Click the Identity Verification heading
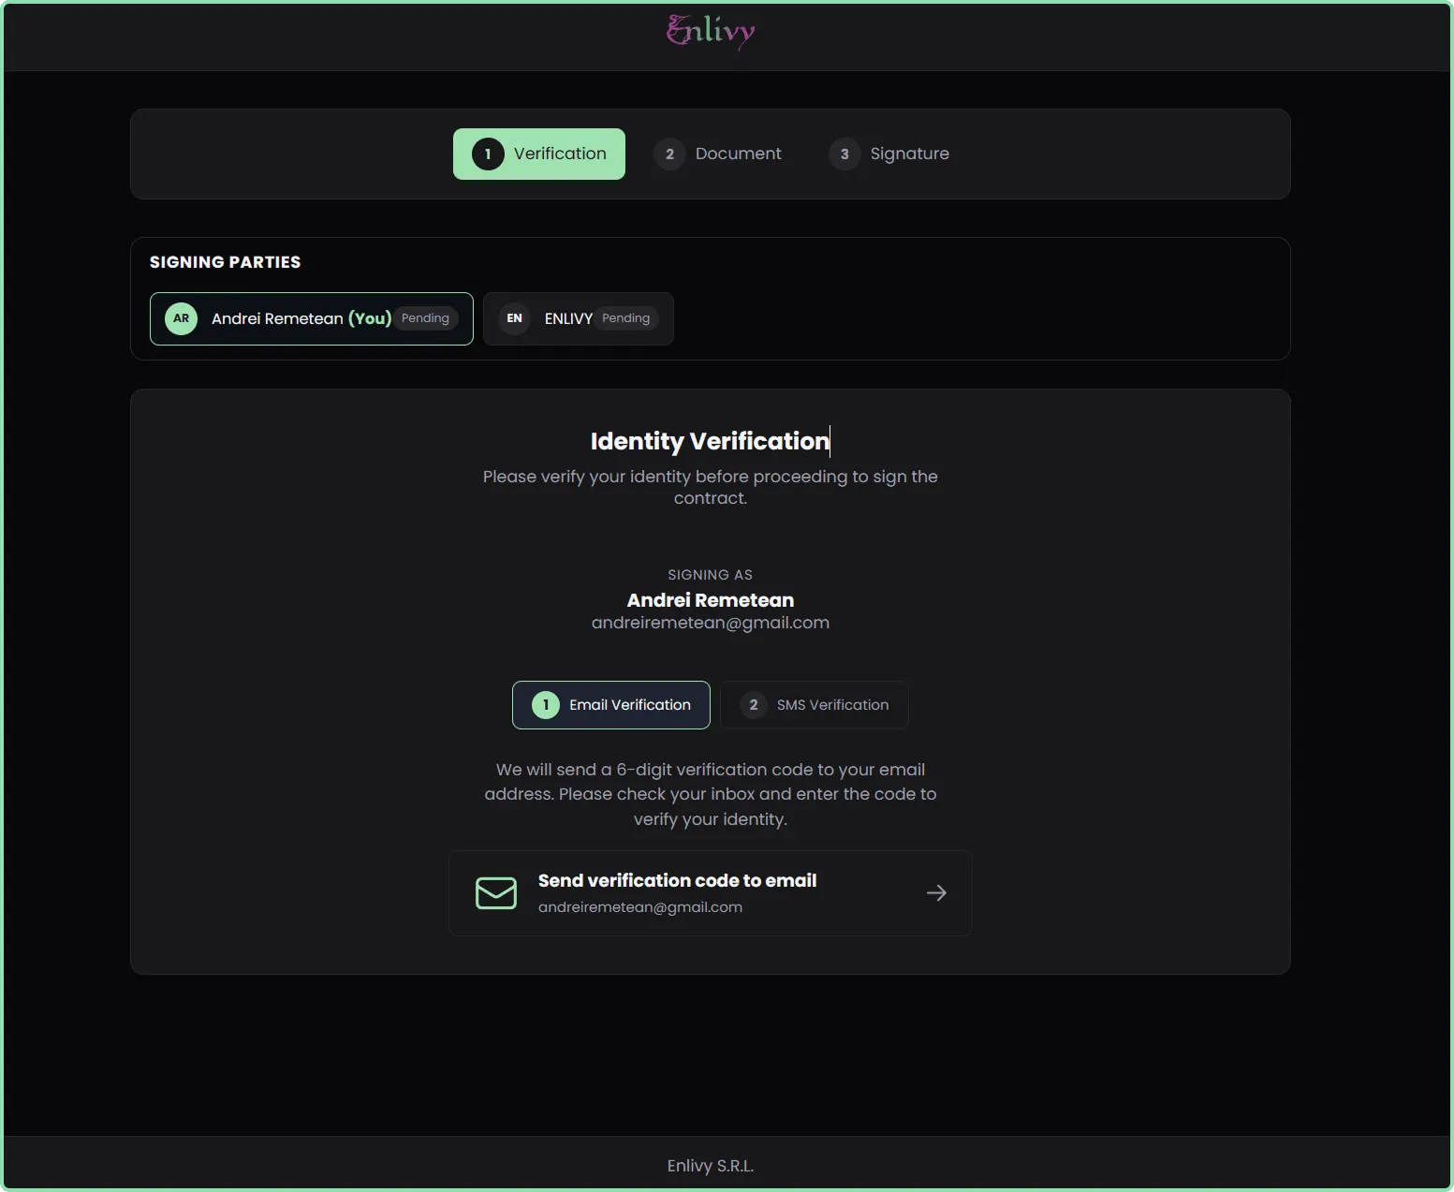Screen dimensions: 1454x1192 click(710, 441)
